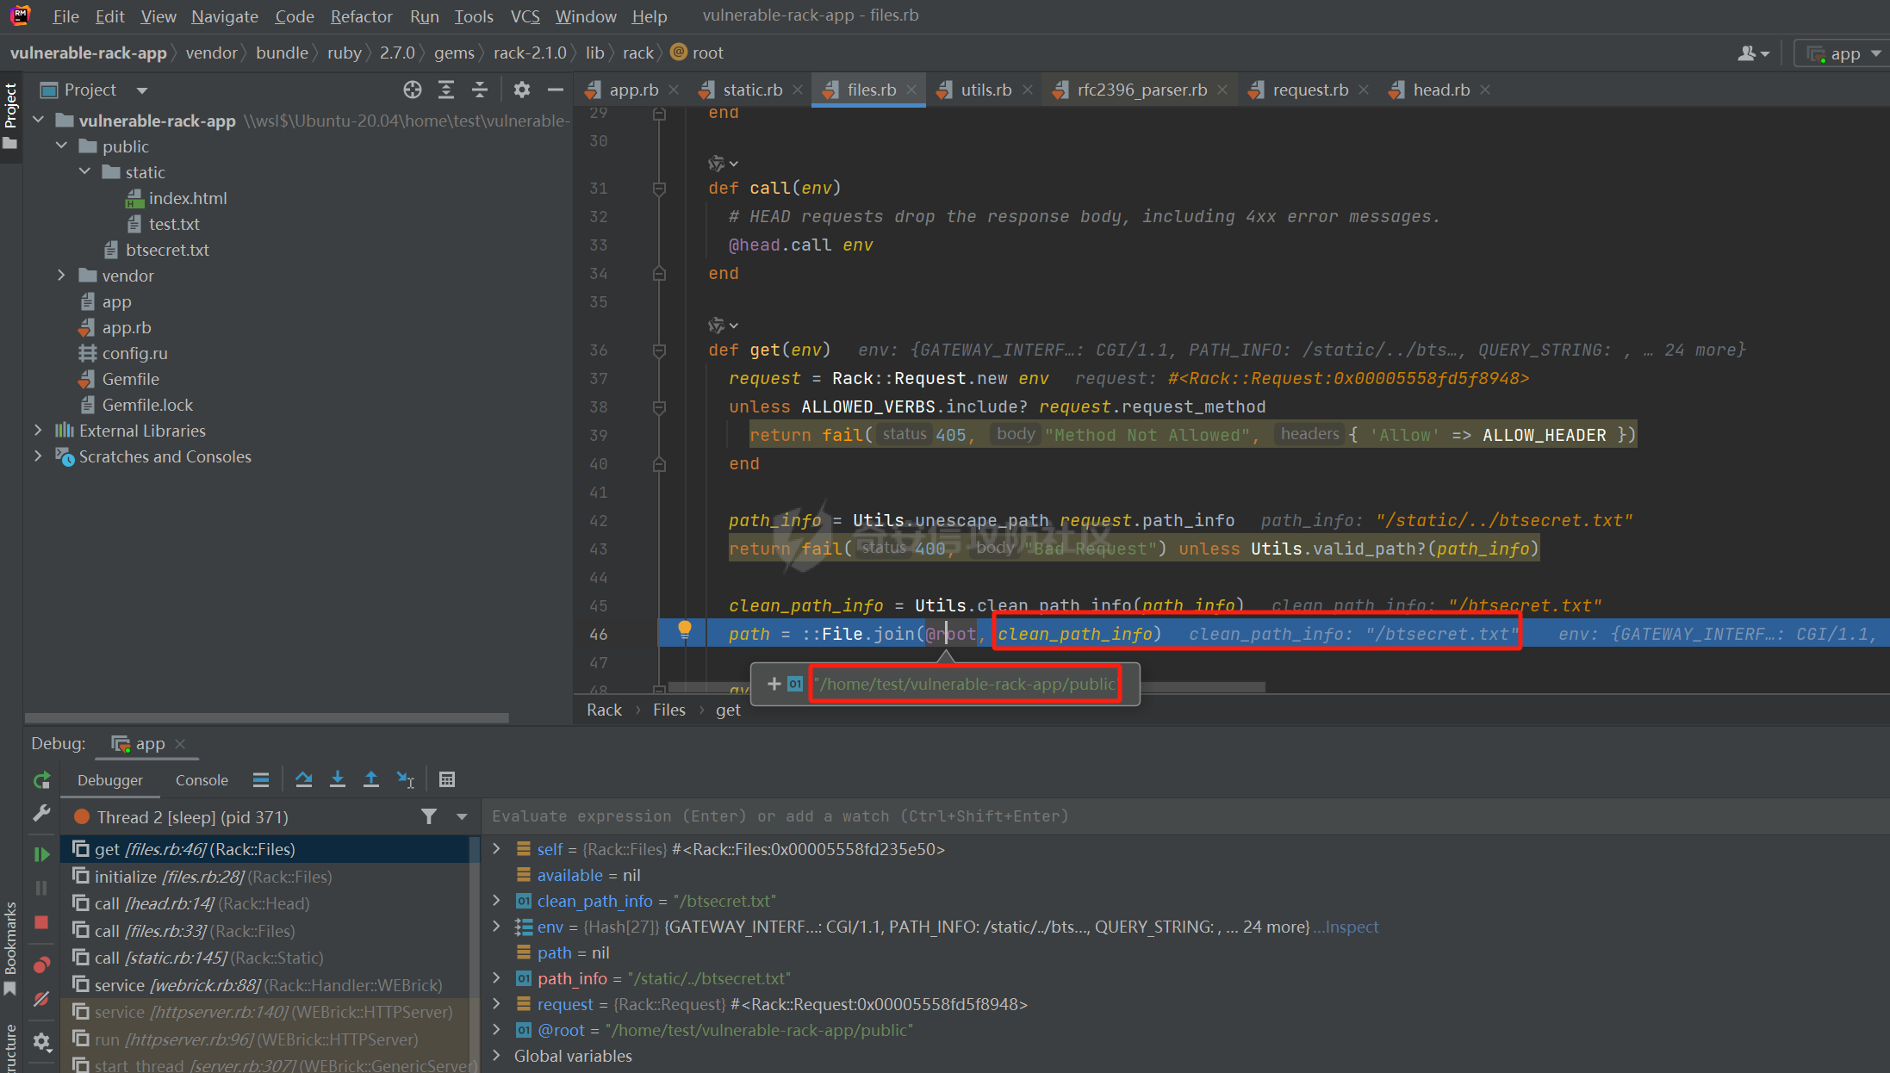The image size is (1890, 1073).
Task: Open Project panel gear options
Action: coord(522,90)
